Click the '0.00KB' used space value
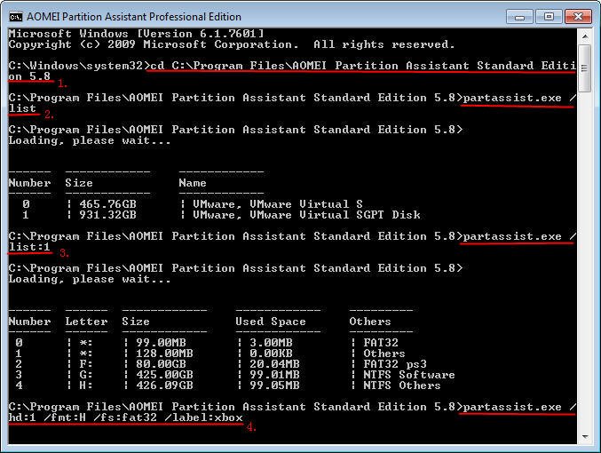 tap(271, 354)
